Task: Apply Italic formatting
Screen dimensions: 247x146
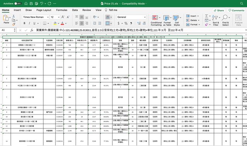Action: point(29,23)
